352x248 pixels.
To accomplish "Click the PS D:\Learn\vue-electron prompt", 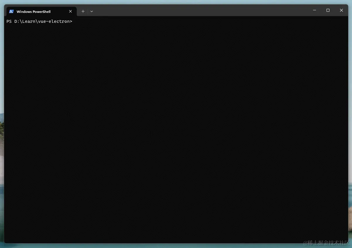I will [x=39, y=21].
